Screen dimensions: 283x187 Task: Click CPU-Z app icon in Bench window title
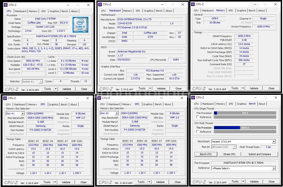point(193,97)
